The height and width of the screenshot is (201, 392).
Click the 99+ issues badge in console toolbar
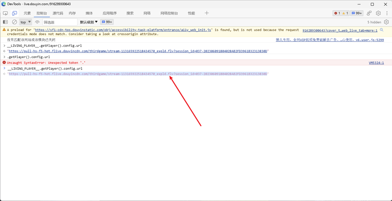point(107,22)
